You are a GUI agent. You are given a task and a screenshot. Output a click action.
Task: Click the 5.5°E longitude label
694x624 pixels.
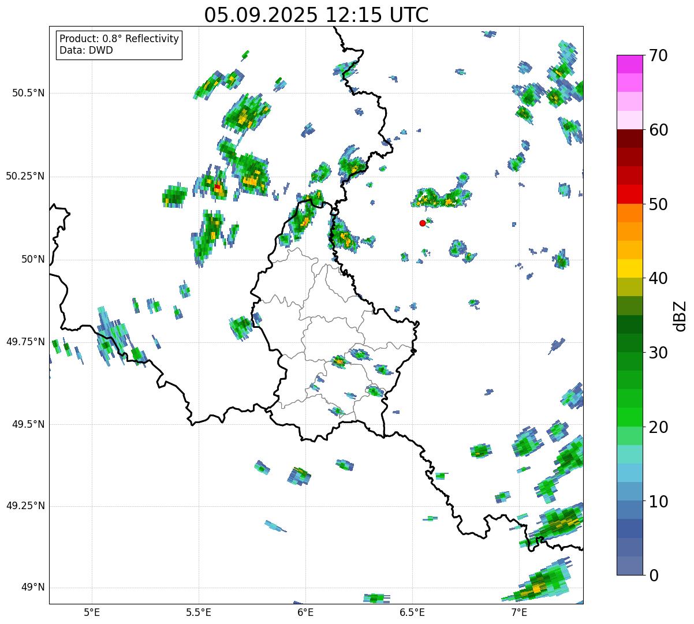pyautogui.click(x=199, y=612)
